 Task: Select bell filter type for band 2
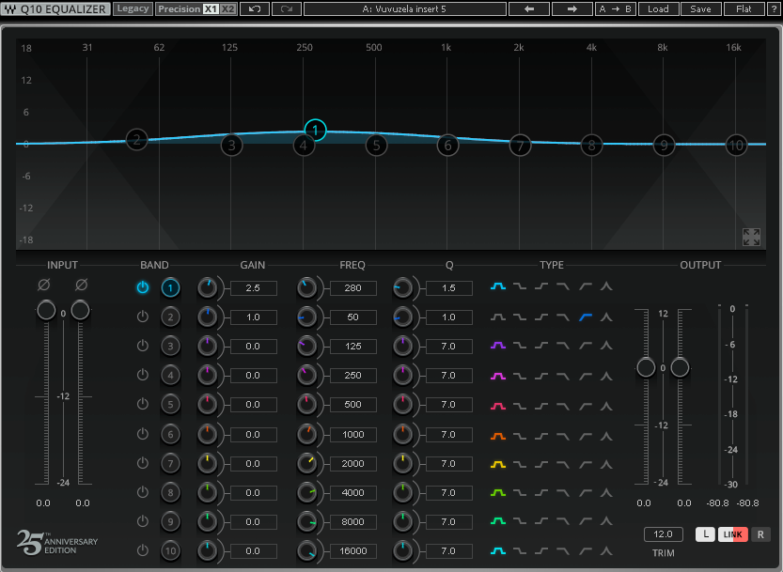(x=498, y=317)
